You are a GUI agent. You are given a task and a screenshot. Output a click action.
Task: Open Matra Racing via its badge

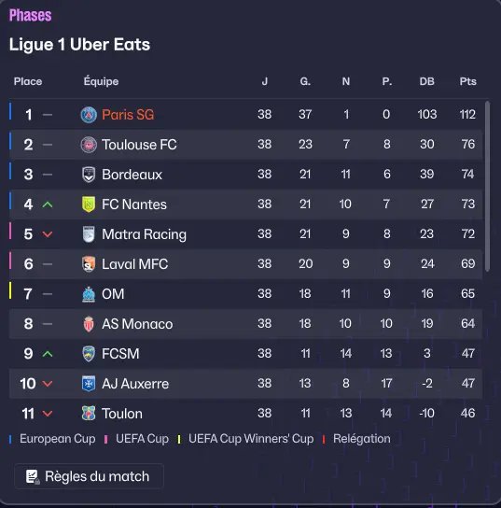(89, 234)
